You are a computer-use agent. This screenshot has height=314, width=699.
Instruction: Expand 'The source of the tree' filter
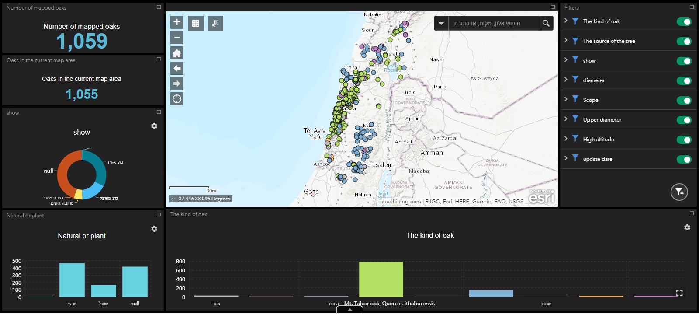point(566,40)
